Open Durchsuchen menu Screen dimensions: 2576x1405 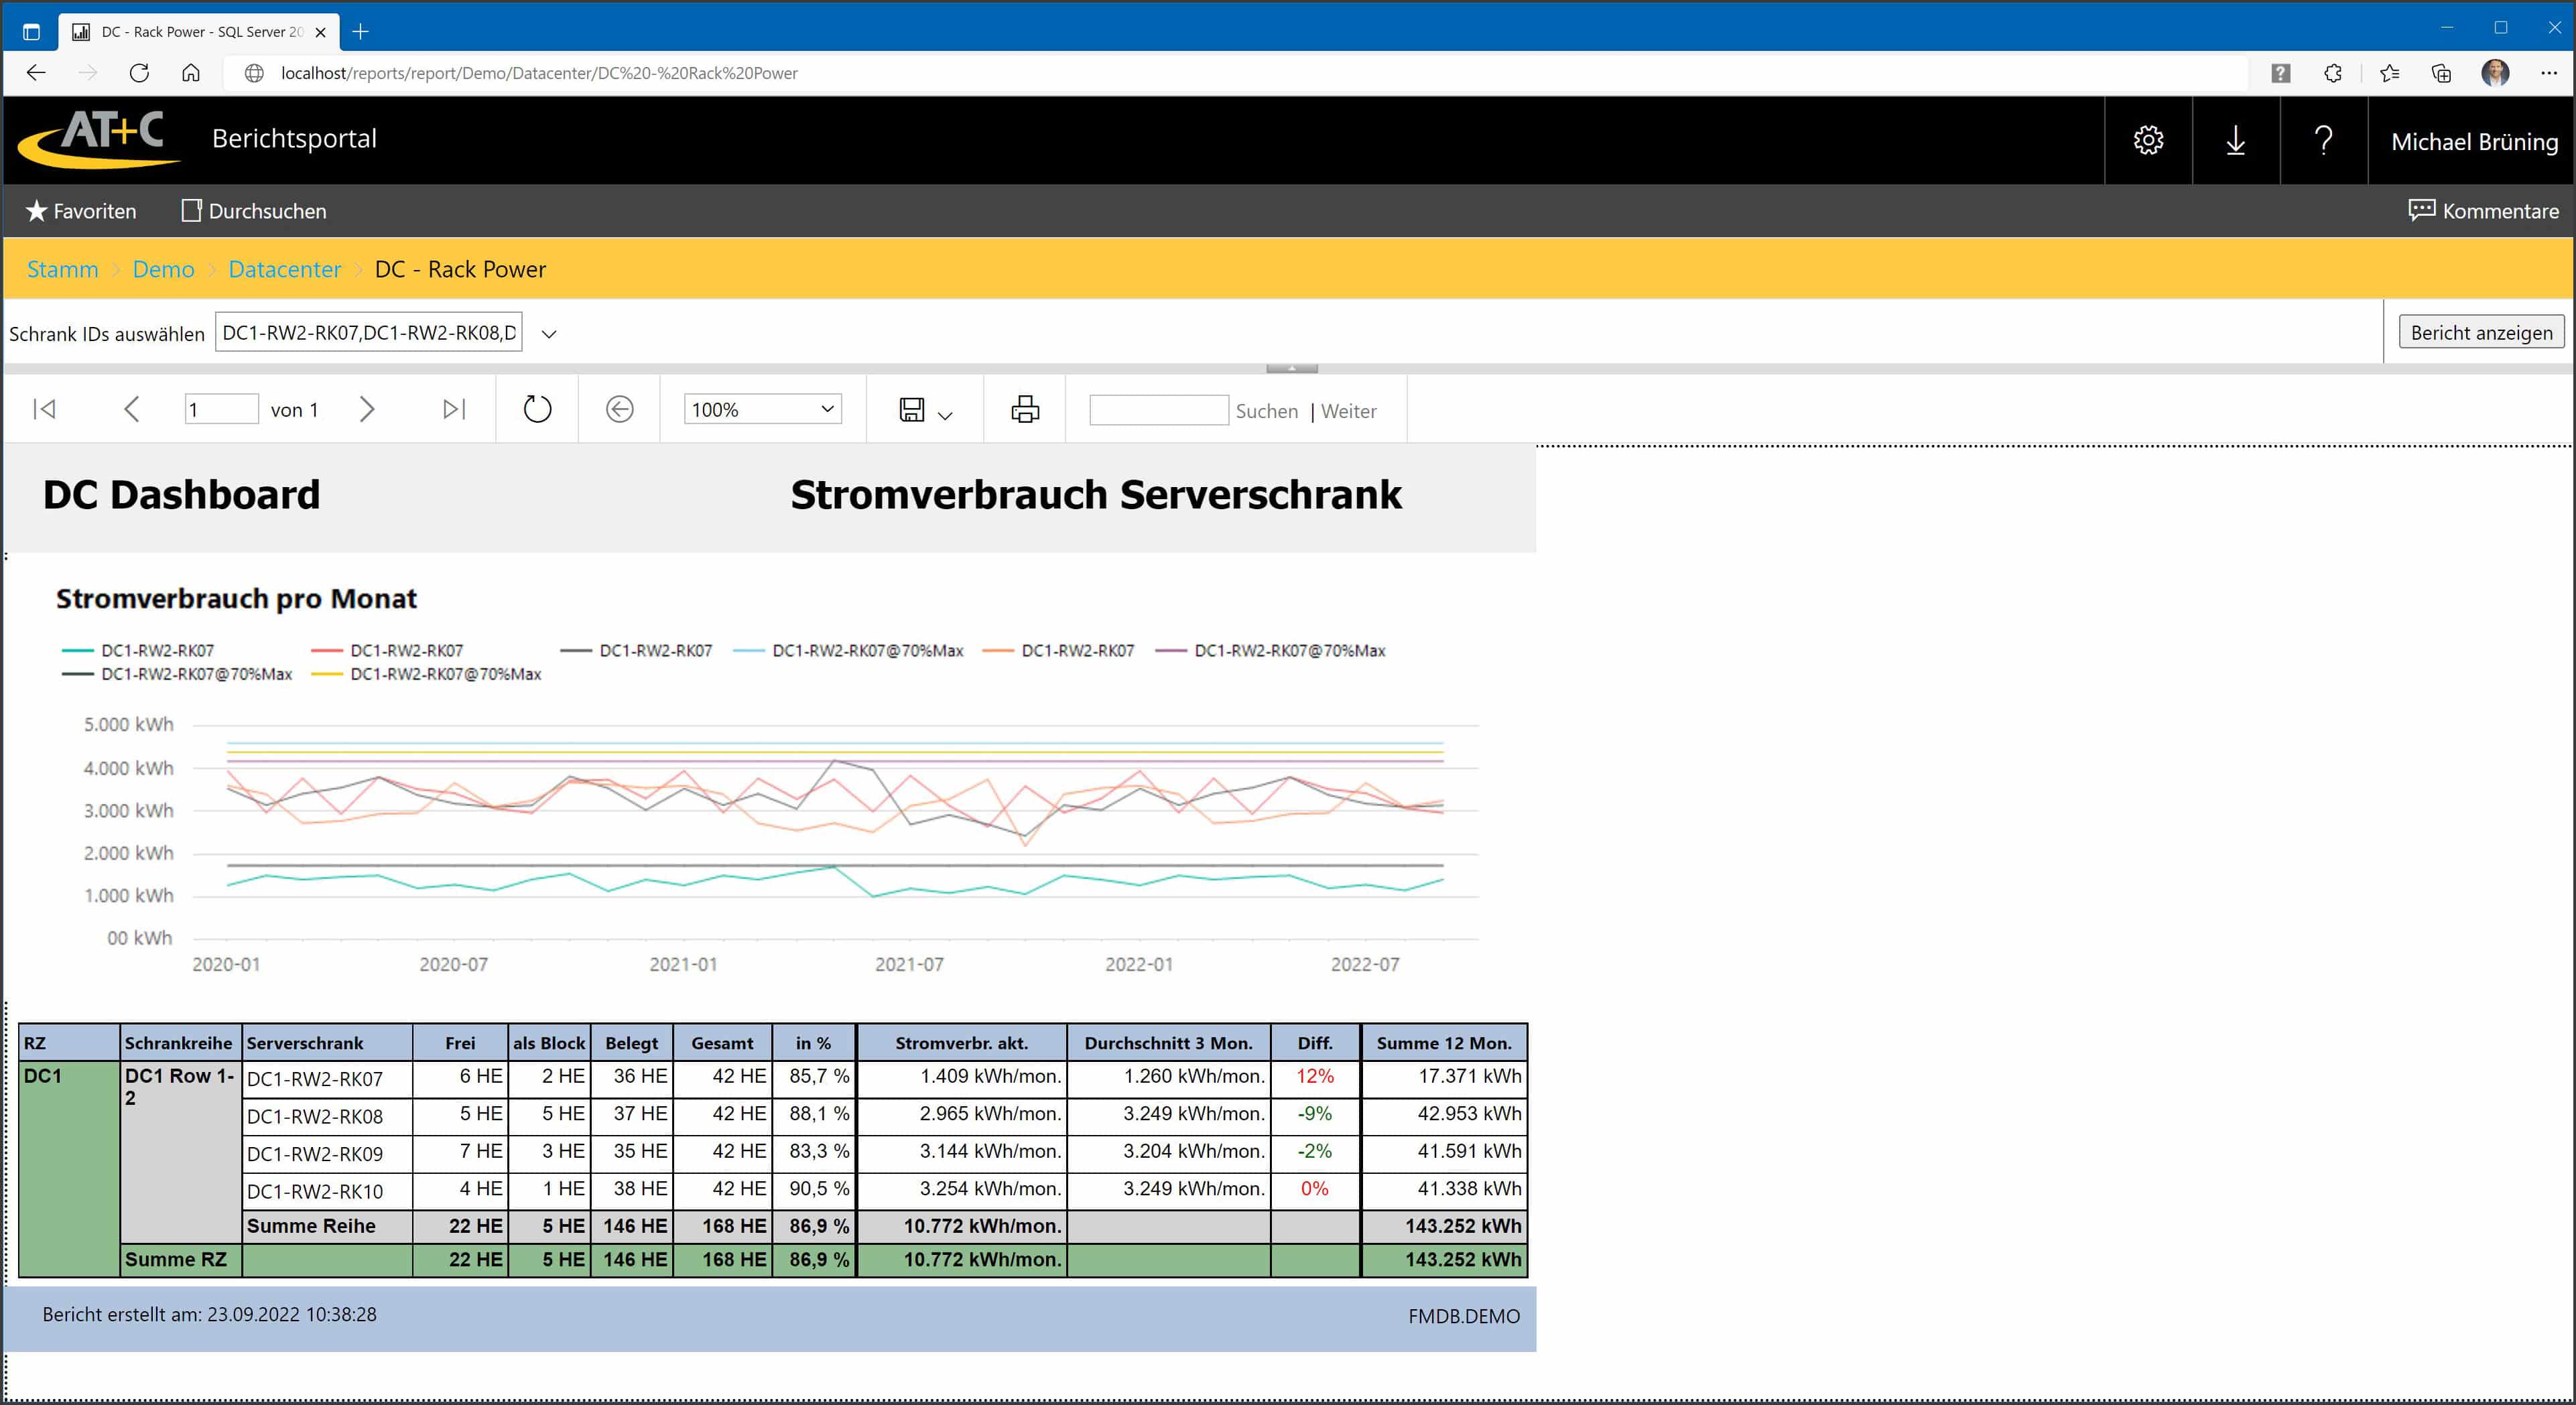pos(254,211)
